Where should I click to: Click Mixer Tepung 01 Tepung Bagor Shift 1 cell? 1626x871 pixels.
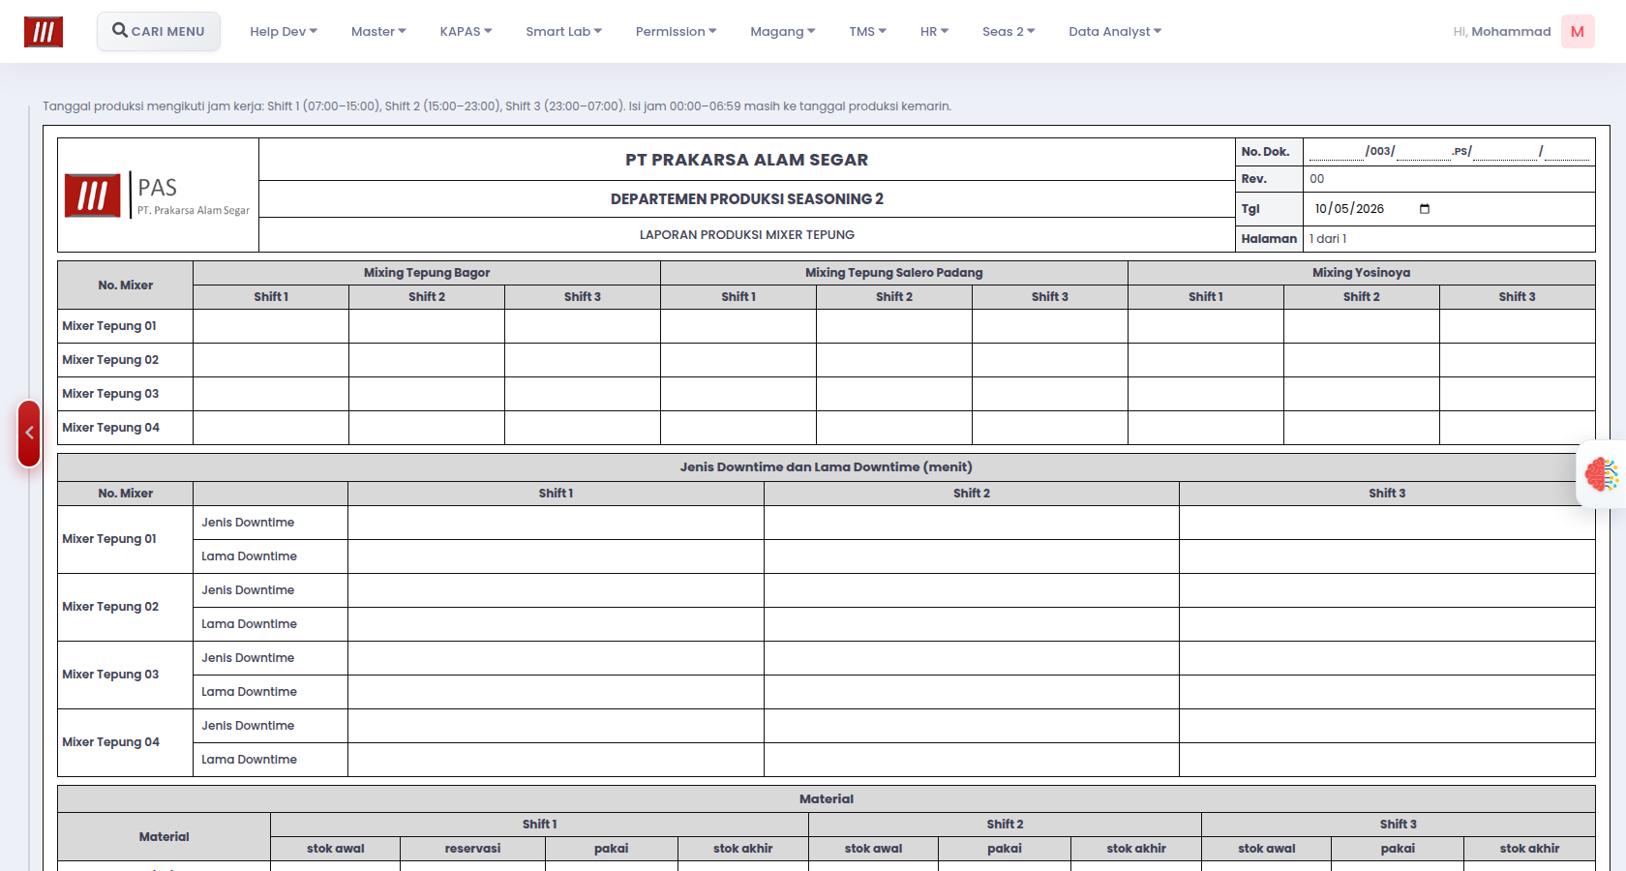(271, 326)
